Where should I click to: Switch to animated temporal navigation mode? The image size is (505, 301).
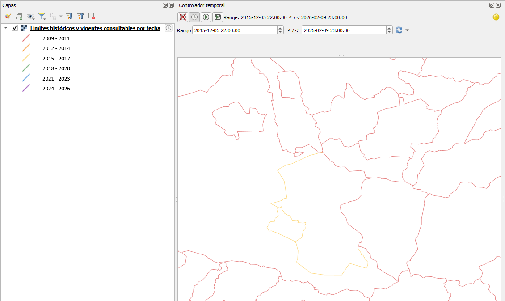click(x=206, y=17)
